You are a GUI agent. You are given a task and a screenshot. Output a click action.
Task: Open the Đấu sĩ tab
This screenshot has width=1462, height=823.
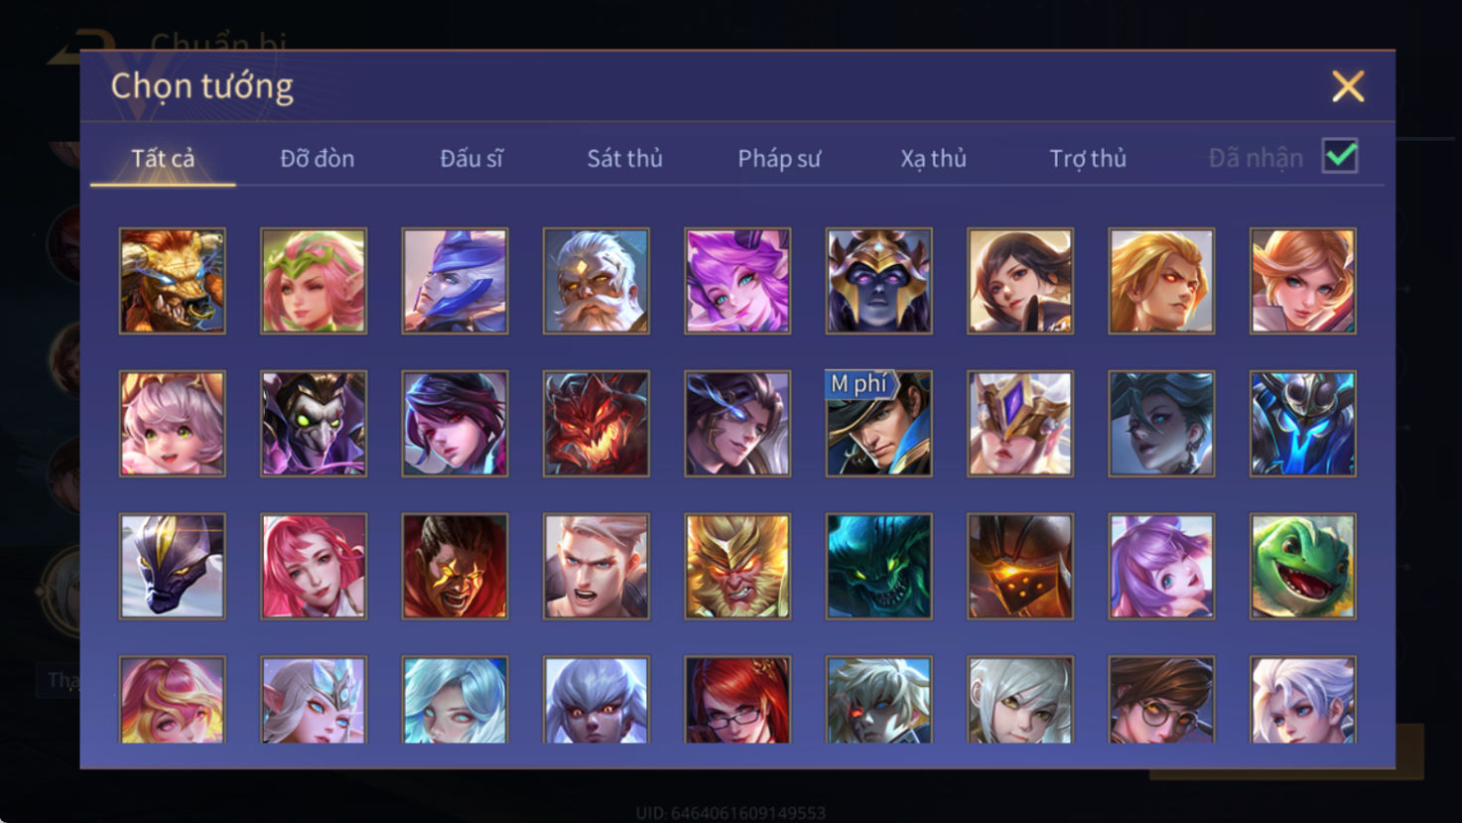click(471, 159)
